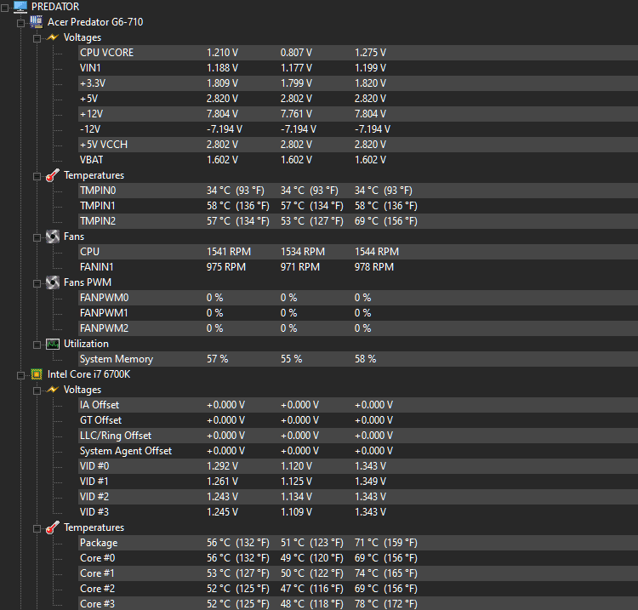
Task: Click the motherboard Voltages lightning icon
Action: coord(53,37)
